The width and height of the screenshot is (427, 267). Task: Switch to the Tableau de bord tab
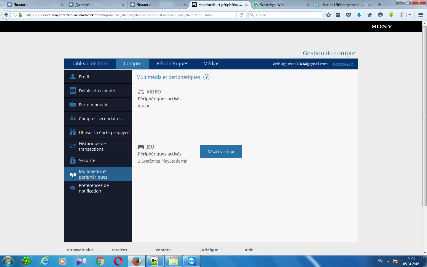tap(90, 64)
